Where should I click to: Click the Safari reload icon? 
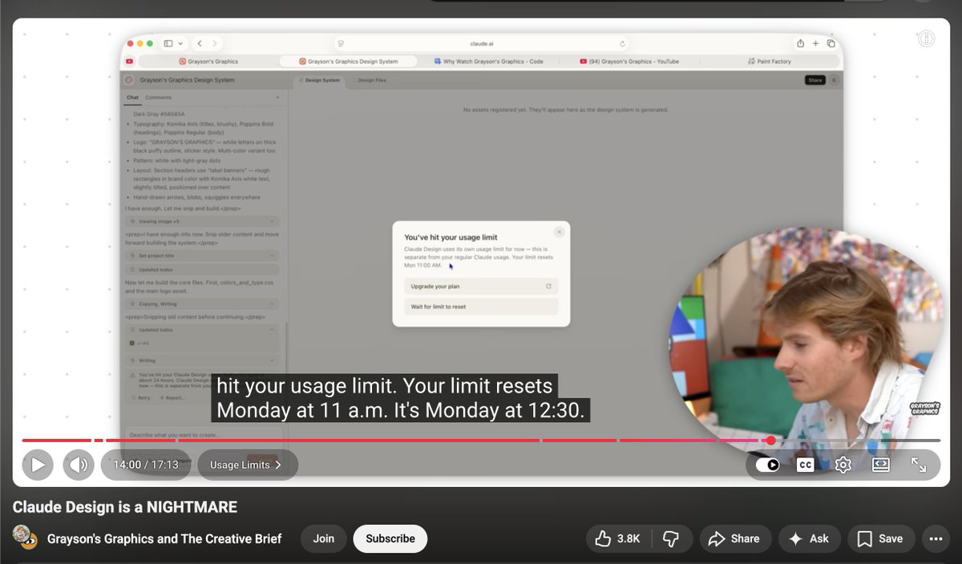click(x=622, y=43)
